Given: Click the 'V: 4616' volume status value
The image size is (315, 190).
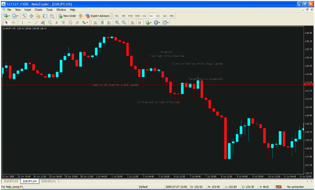Looking at the screenshot, I should click(x=264, y=187).
